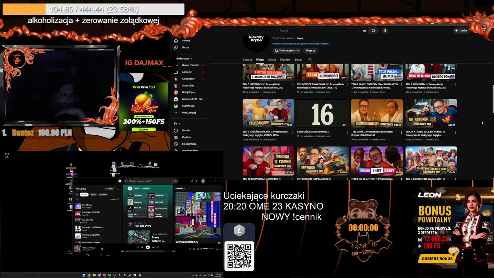
Task: Switch to channel Główna tab
Action: click(x=247, y=60)
